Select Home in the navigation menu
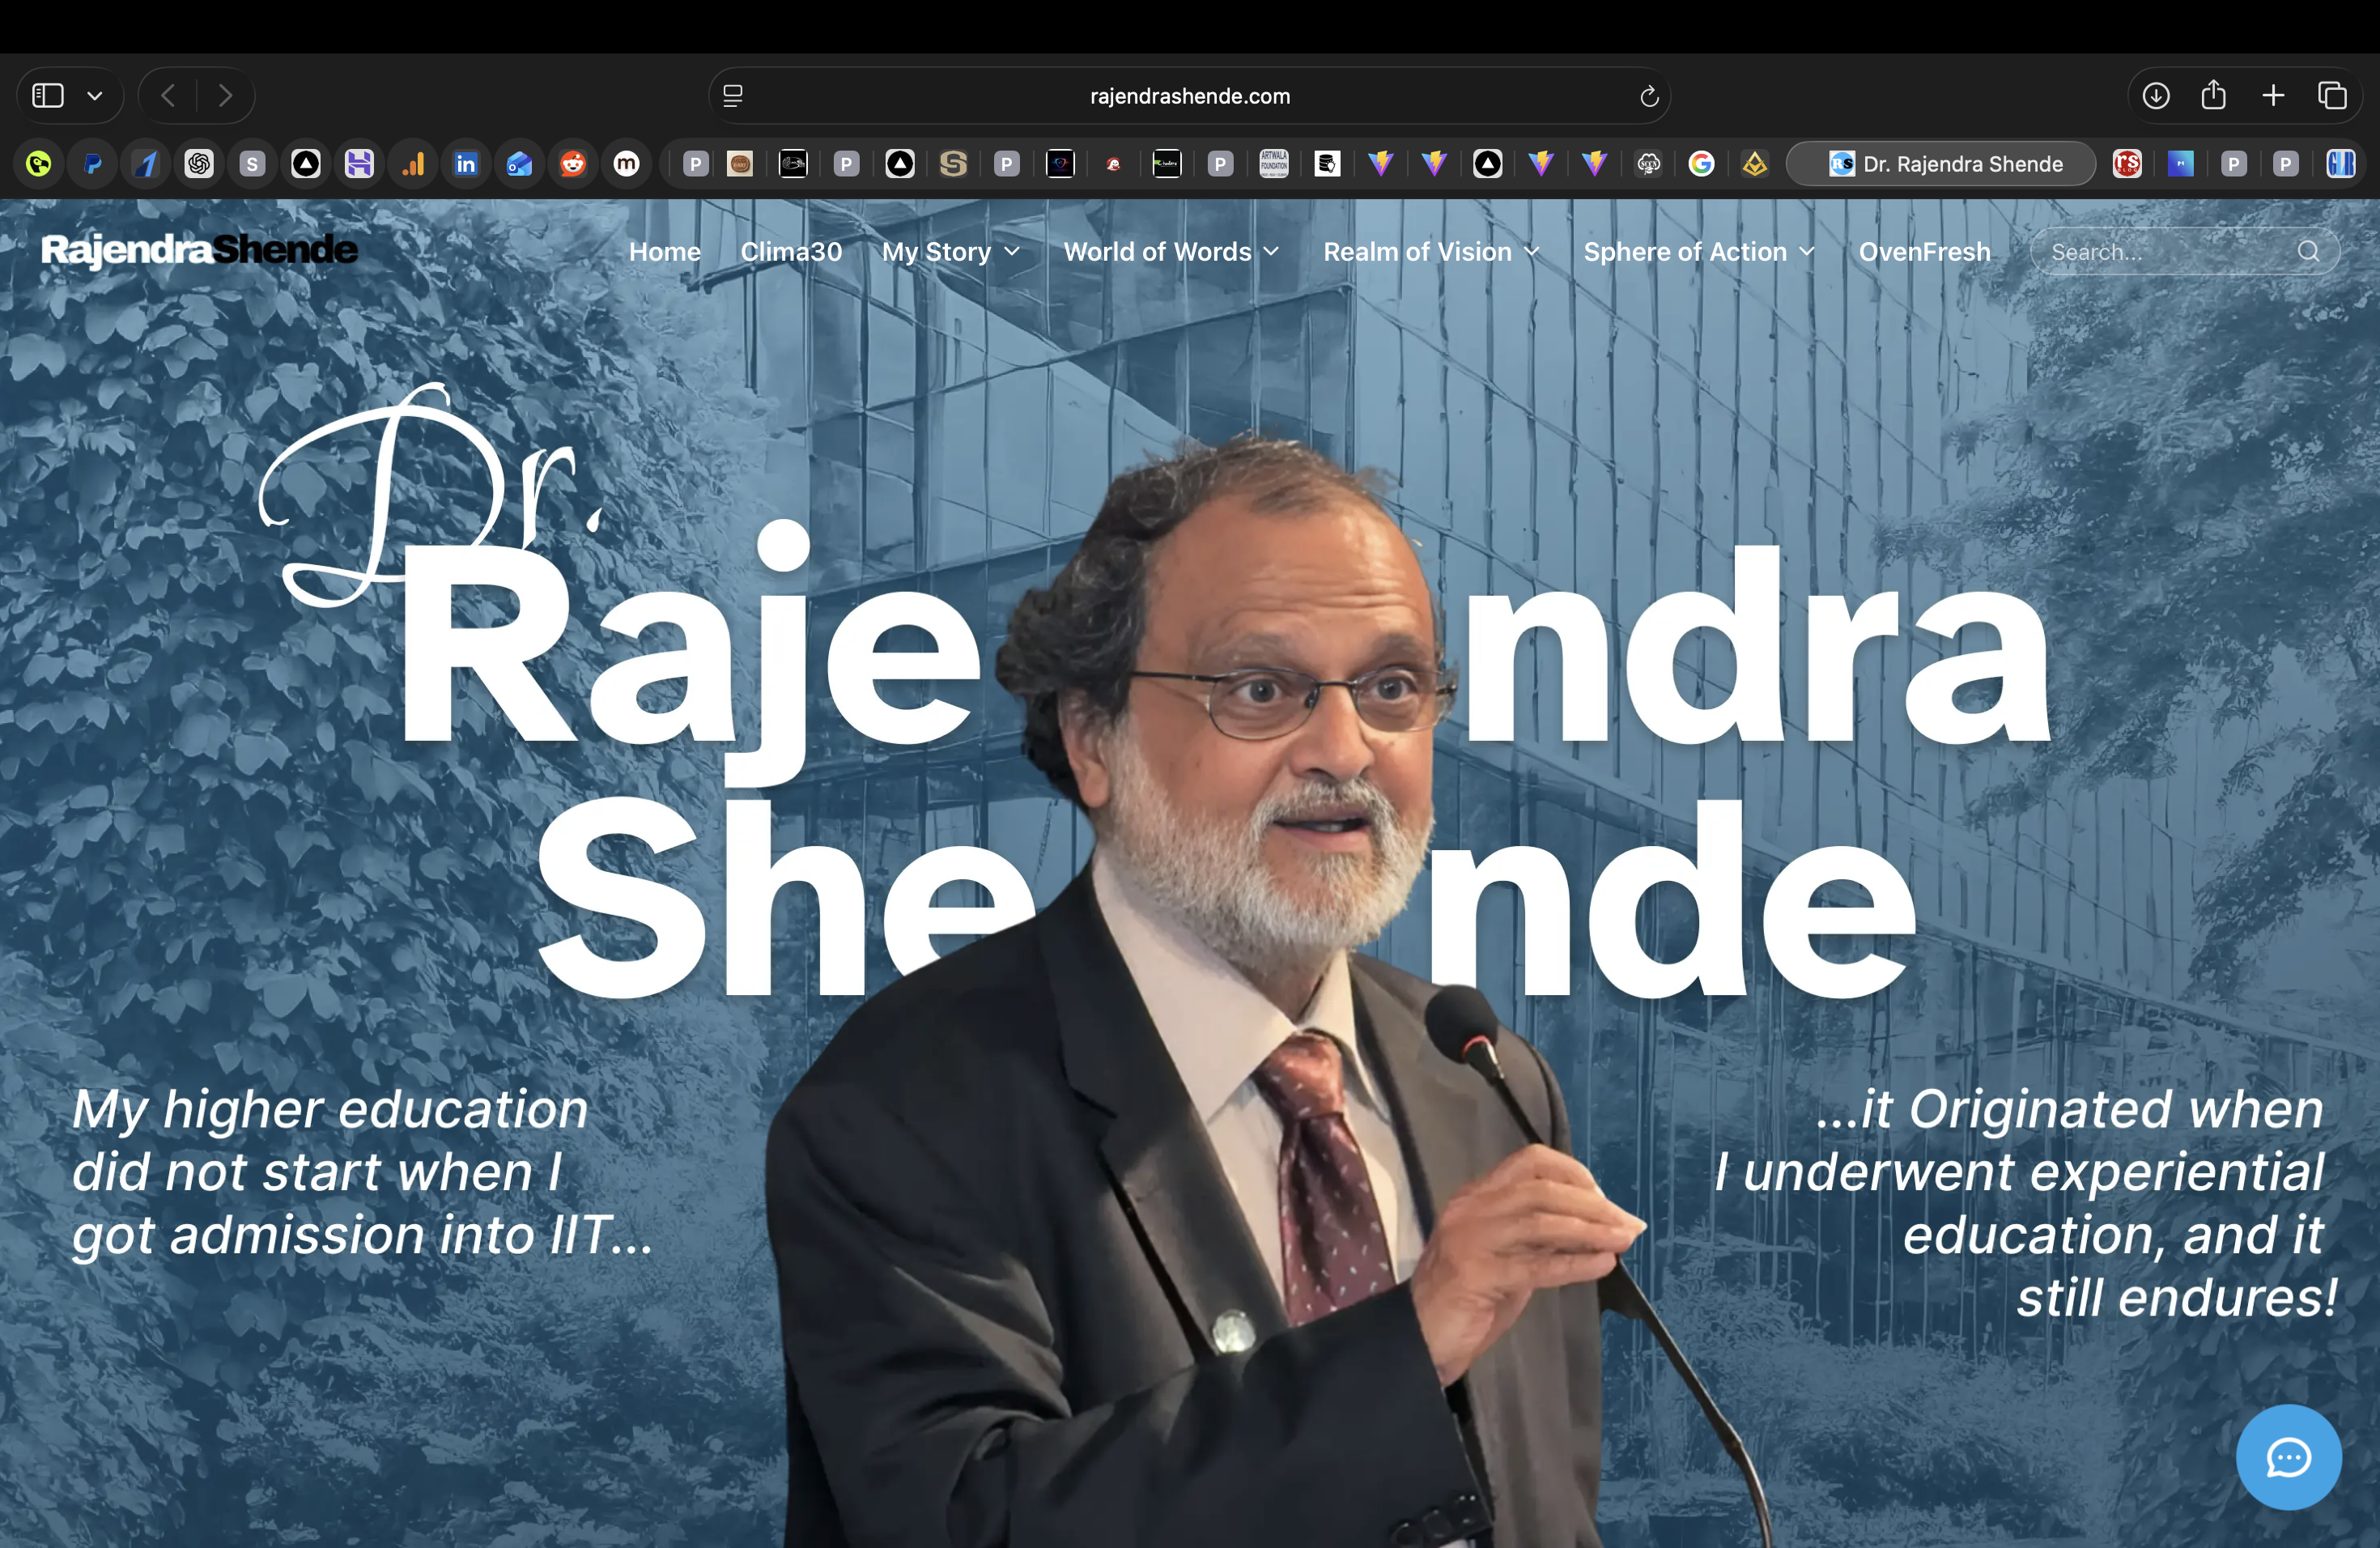This screenshot has height=1548, width=2380. click(664, 252)
